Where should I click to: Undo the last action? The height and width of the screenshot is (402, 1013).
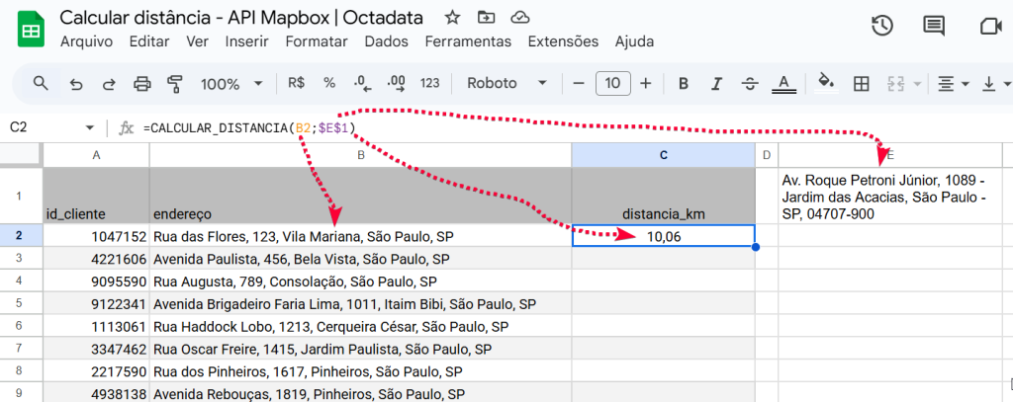[76, 83]
